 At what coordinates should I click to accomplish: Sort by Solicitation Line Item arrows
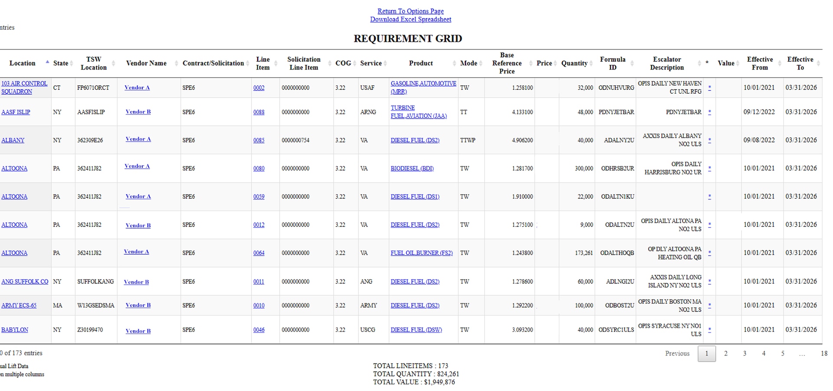coord(330,63)
